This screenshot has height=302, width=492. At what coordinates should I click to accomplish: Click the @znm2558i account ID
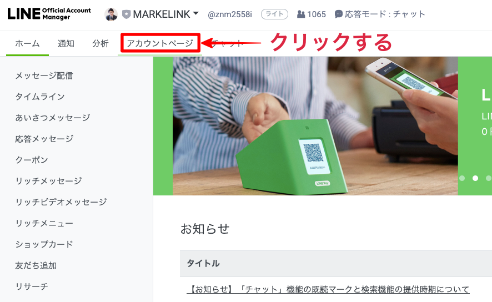230,14
